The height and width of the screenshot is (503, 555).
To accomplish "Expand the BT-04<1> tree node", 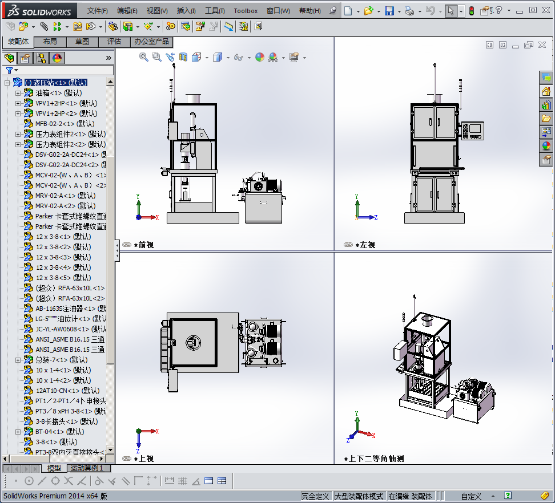I will tap(18, 432).
